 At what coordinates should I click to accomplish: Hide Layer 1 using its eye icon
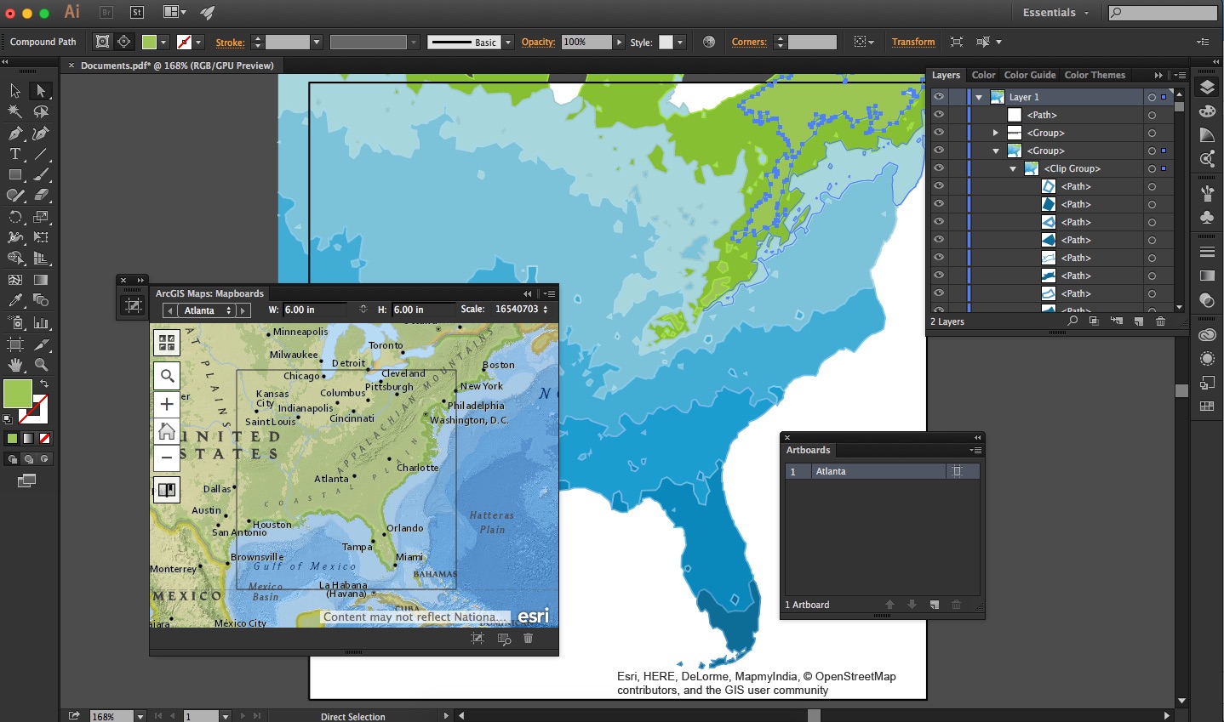(938, 97)
